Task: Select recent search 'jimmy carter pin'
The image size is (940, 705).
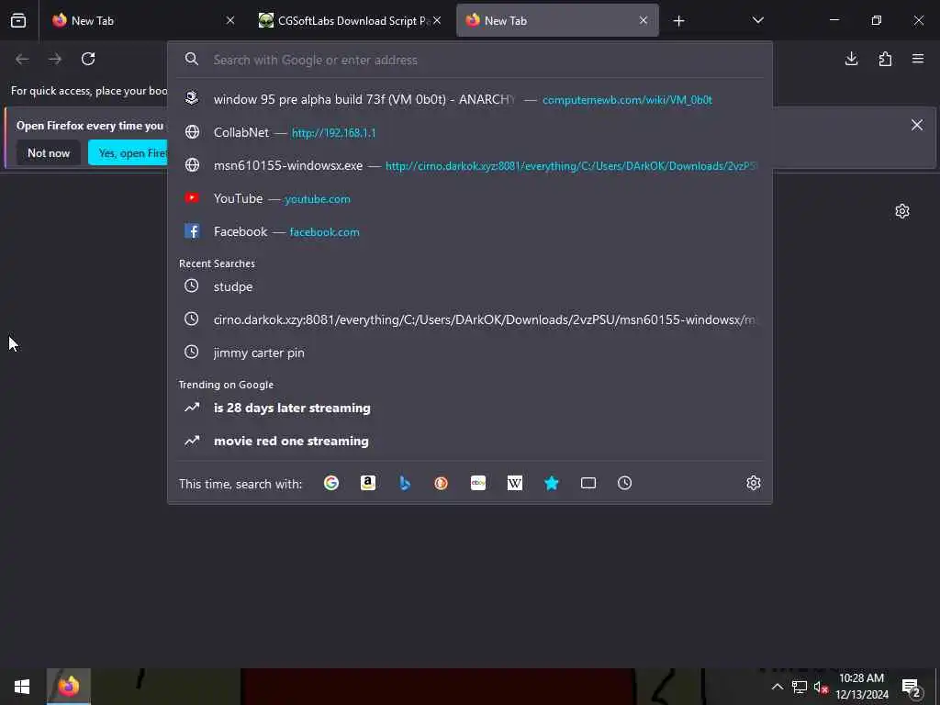Action: coord(469,352)
